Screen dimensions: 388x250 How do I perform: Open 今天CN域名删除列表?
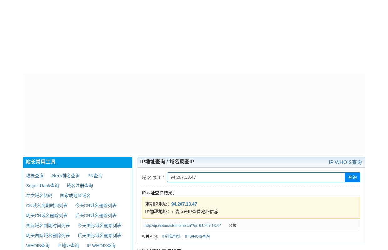pyautogui.click(x=96, y=206)
